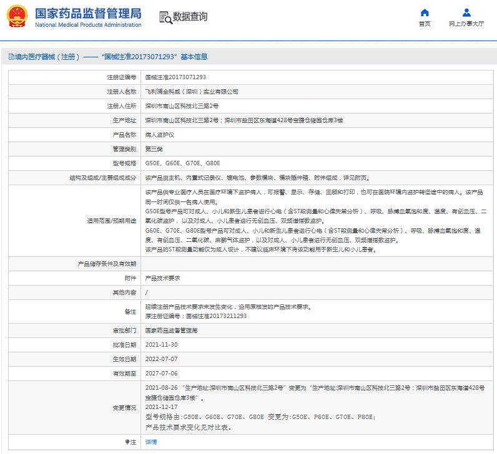Click the document icon beside 境内医疗器械 heading
497x454 pixels.
click(11, 57)
